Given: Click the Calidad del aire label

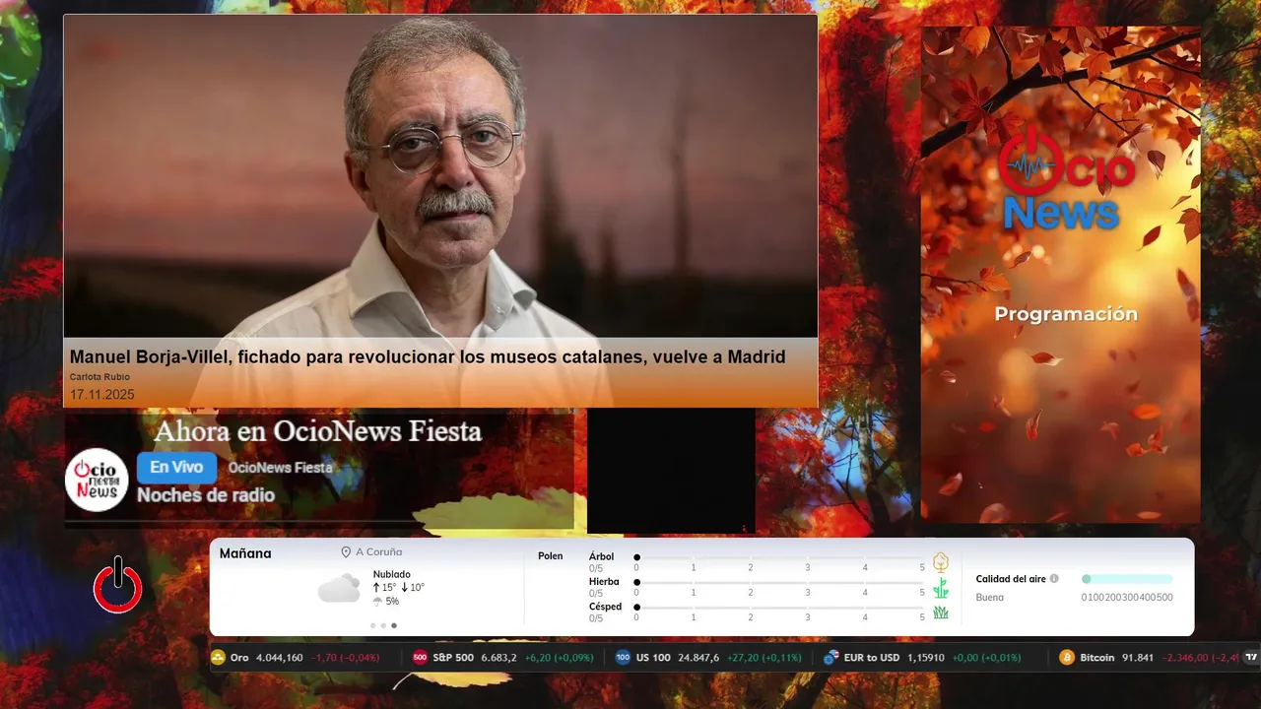Looking at the screenshot, I should 1011,579.
